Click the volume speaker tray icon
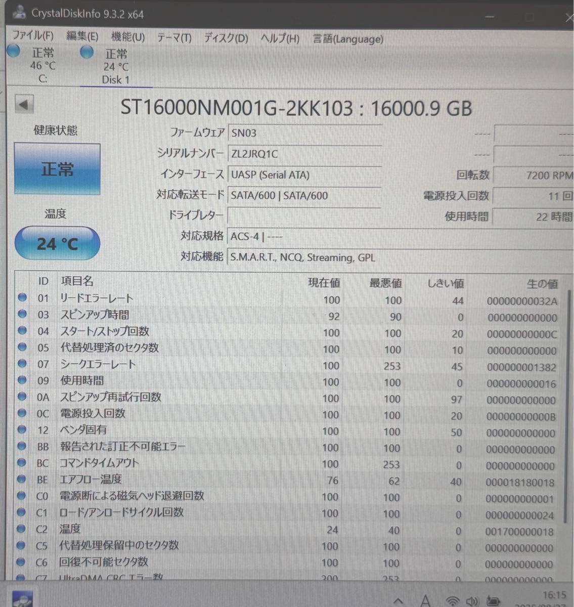 (472, 601)
